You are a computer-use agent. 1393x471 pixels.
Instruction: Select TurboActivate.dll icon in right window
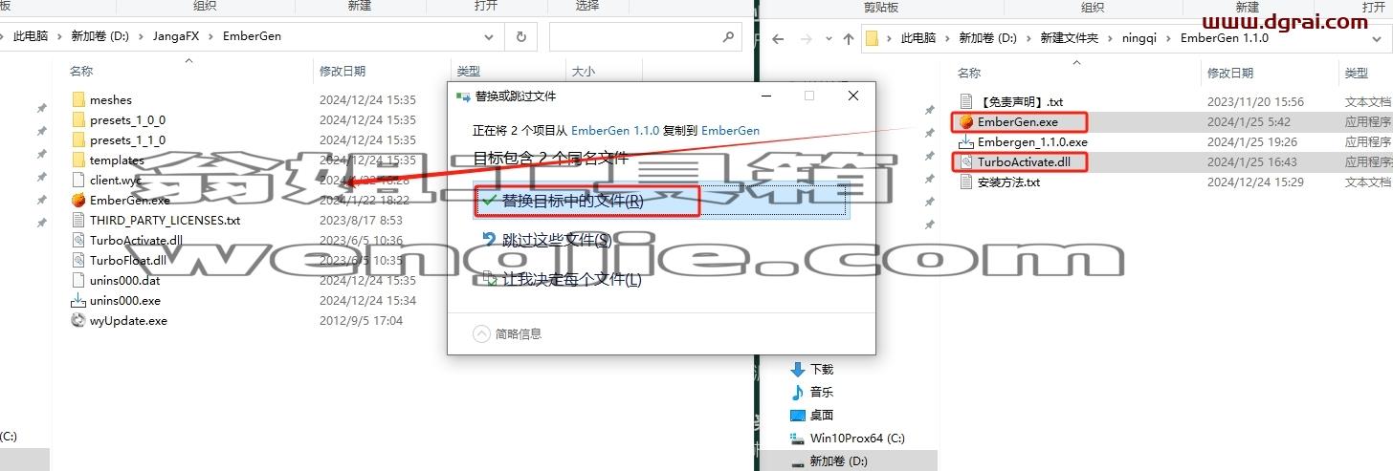966,161
